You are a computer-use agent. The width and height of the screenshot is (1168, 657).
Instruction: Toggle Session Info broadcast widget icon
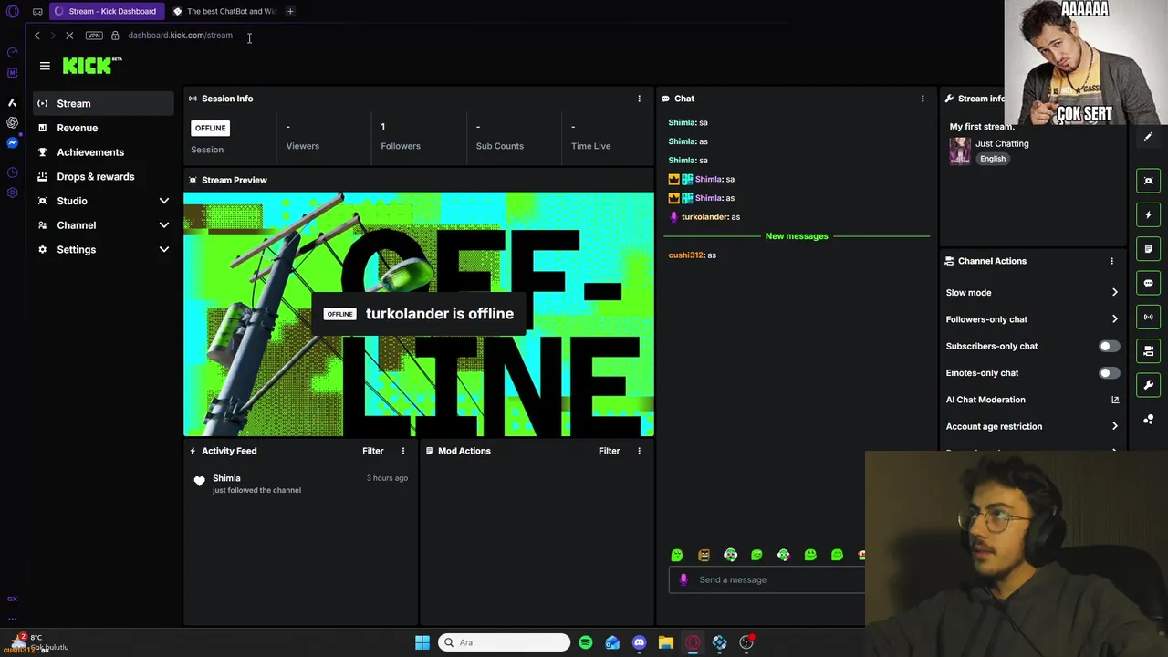(x=1149, y=317)
